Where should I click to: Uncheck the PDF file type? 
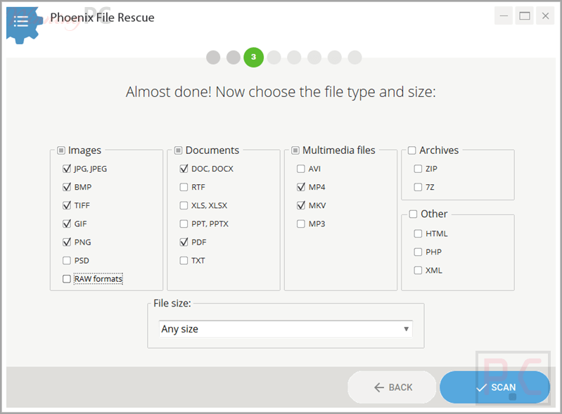tap(184, 242)
